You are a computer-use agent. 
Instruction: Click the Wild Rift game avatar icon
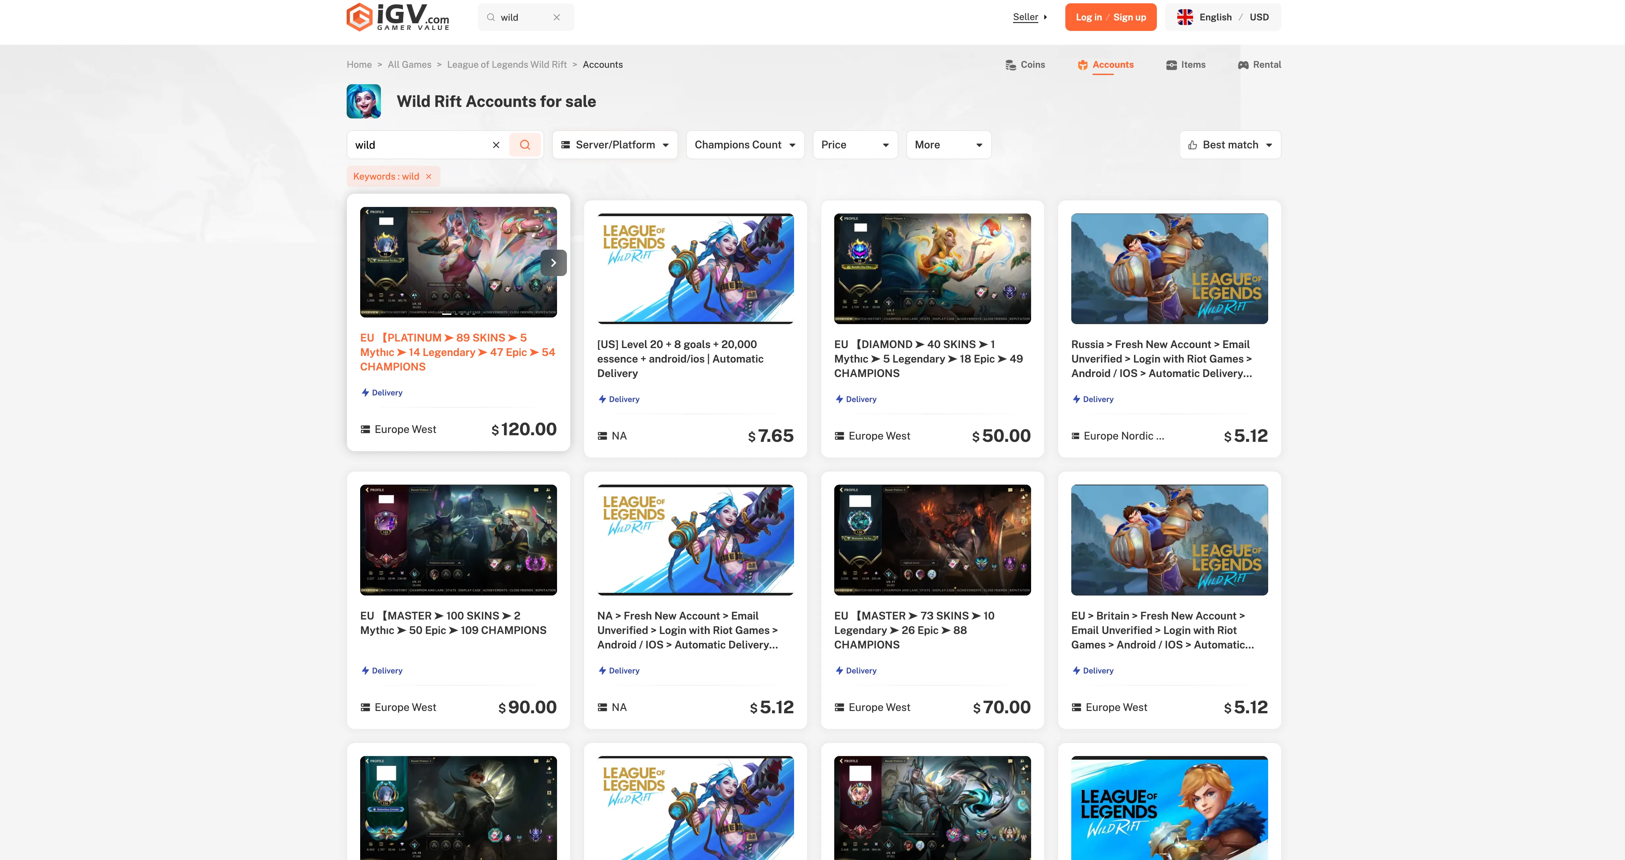[x=364, y=102]
